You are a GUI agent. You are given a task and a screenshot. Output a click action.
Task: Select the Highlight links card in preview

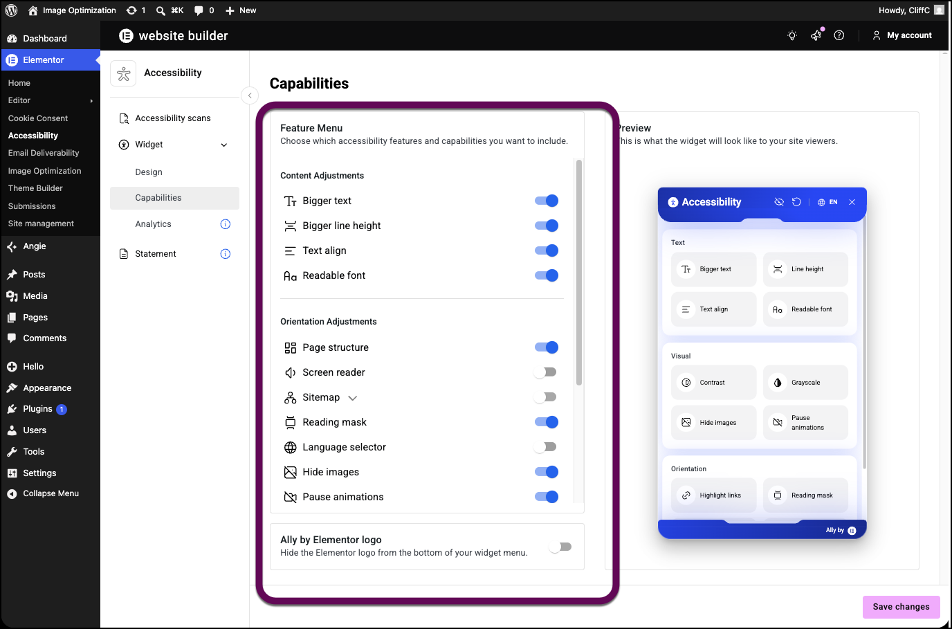pyautogui.click(x=714, y=495)
